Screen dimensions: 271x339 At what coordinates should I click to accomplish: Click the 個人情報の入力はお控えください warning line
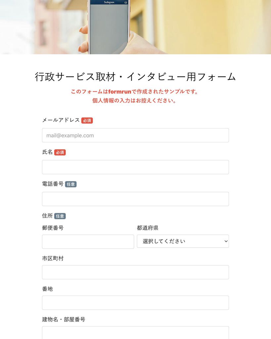pos(134,101)
